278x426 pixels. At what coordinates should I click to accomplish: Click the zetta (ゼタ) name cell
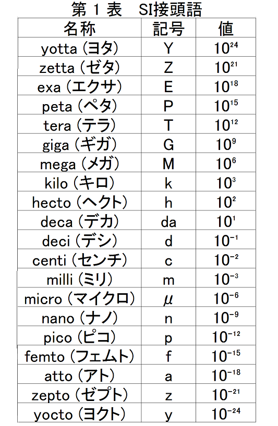point(79,66)
